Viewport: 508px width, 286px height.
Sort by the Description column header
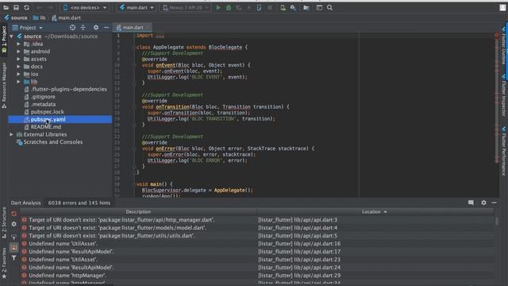(x=138, y=212)
